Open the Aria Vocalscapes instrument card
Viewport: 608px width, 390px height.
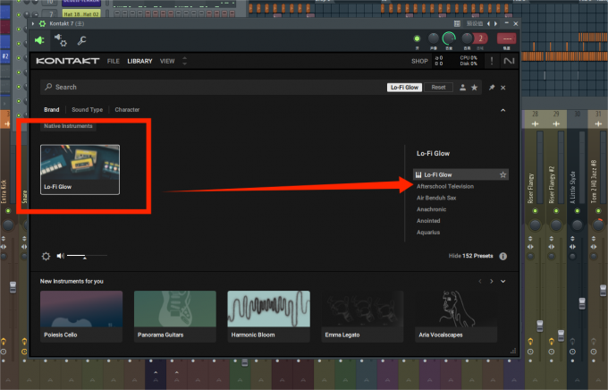pyautogui.click(x=456, y=317)
